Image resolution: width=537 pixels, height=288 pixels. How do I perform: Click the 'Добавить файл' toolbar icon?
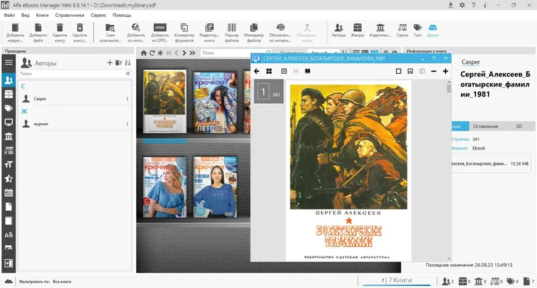click(38, 27)
